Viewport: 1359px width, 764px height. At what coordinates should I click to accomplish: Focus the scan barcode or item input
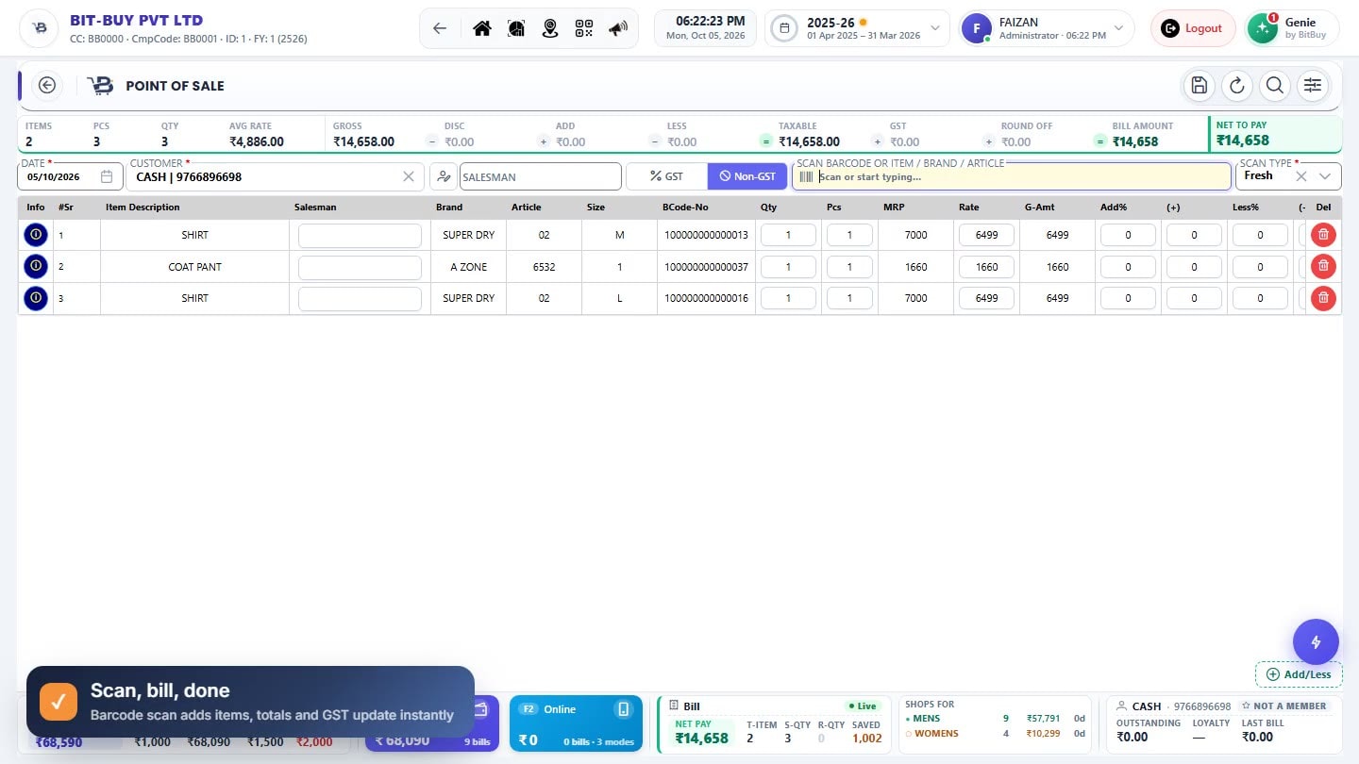(x=1012, y=176)
